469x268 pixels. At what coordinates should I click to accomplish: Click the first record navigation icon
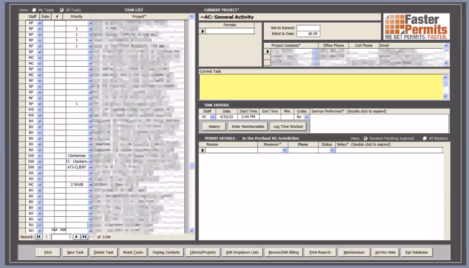coord(39,237)
